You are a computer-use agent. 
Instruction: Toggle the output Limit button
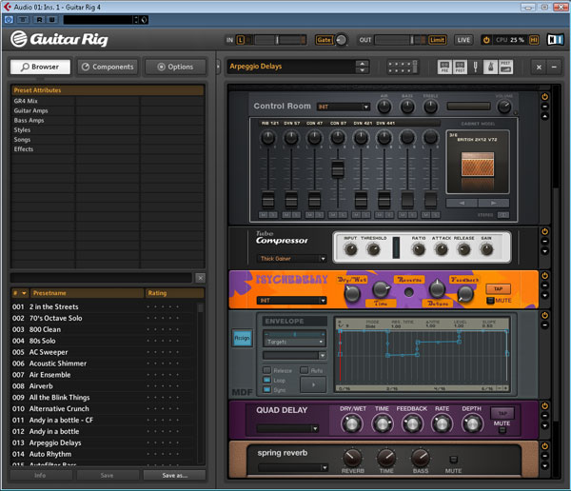[x=437, y=40]
